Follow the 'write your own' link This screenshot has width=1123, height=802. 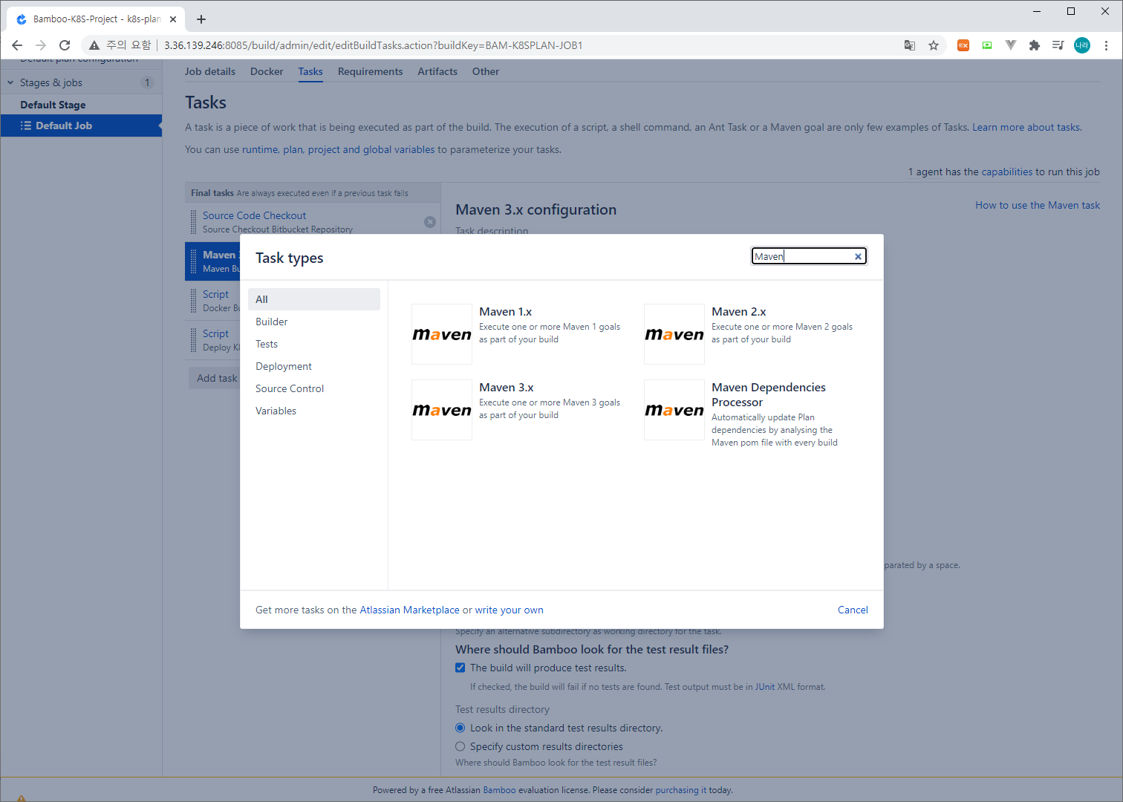509,610
